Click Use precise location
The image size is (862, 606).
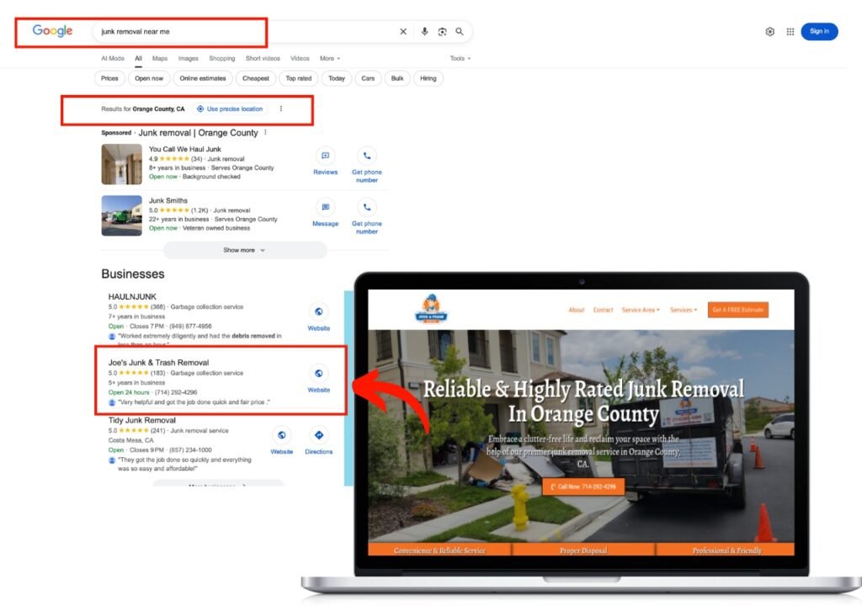point(230,109)
